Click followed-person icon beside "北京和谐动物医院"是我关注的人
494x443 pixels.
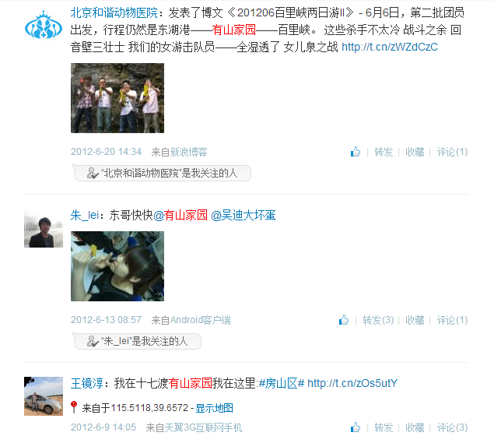(93, 173)
